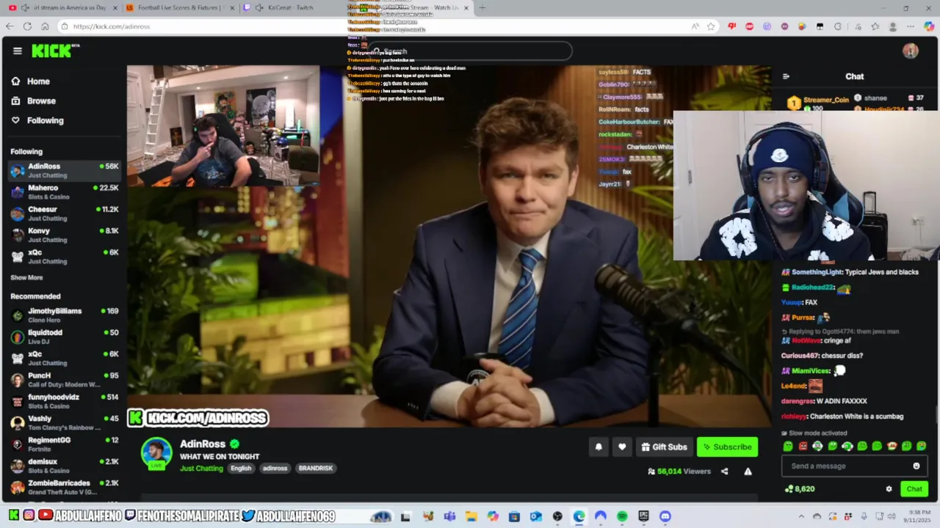Open JimothyBilliams recommended channel
The width and height of the screenshot is (940, 528).
click(65, 315)
